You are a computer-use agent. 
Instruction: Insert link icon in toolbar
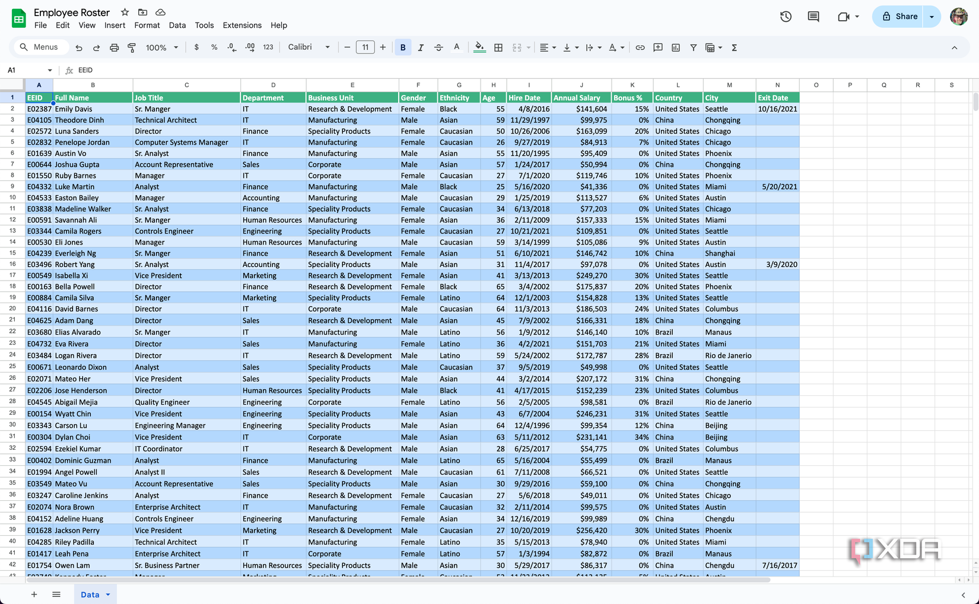[x=640, y=47]
